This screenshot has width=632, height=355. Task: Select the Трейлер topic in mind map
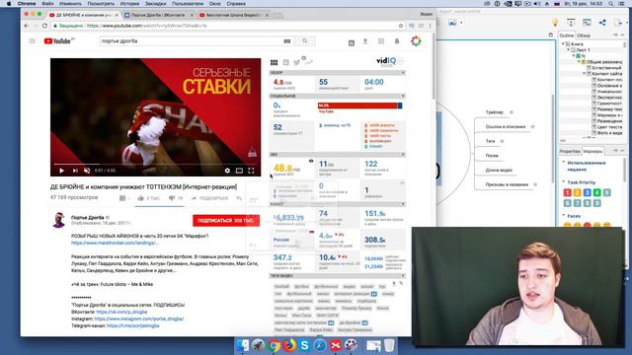(x=494, y=112)
